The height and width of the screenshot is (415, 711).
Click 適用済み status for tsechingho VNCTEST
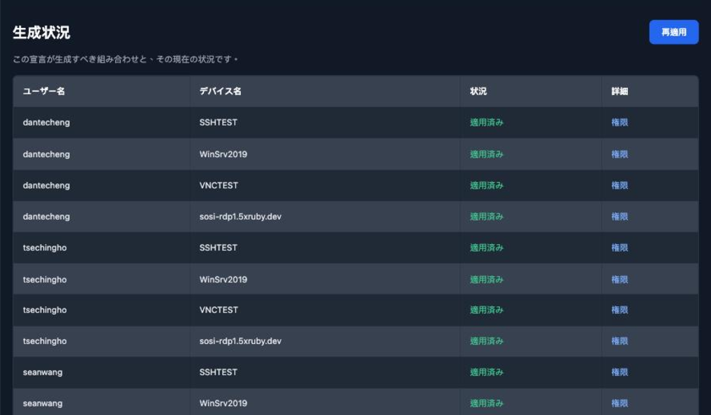[487, 310]
